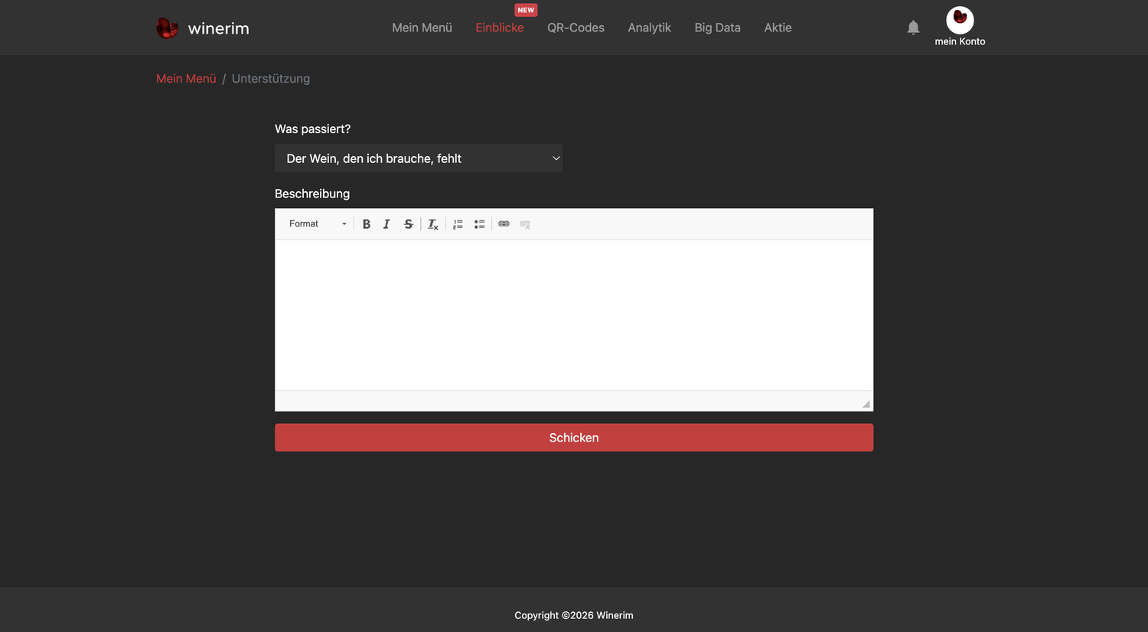
Task: Open the mein Konto avatar
Action: point(960,20)
